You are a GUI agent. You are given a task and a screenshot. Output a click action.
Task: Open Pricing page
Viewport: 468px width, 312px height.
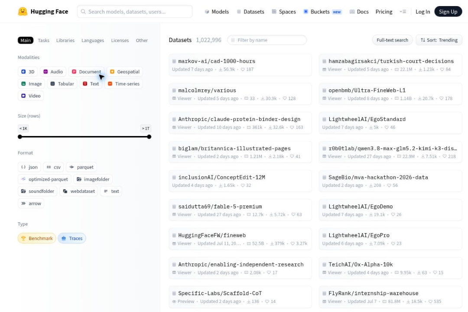tap(384, 12)
